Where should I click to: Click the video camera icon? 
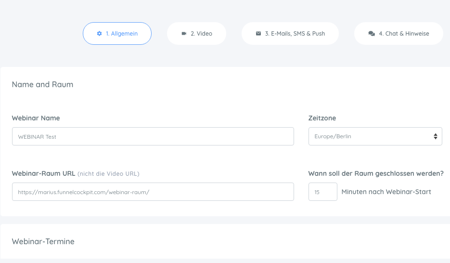[x=184, y=34]
